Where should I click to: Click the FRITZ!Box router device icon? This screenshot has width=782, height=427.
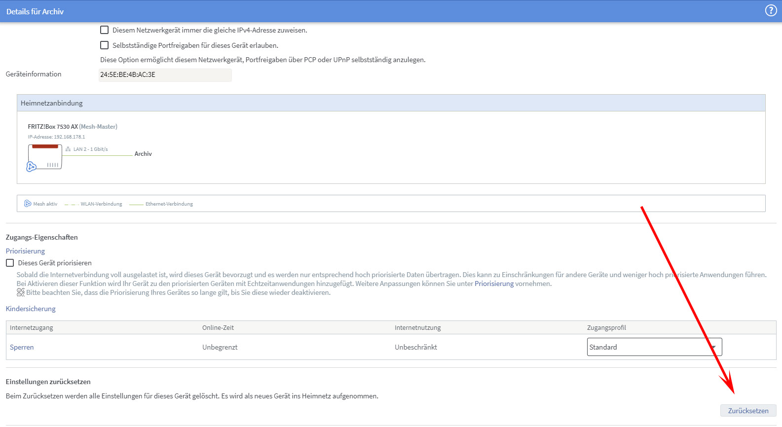45,157
